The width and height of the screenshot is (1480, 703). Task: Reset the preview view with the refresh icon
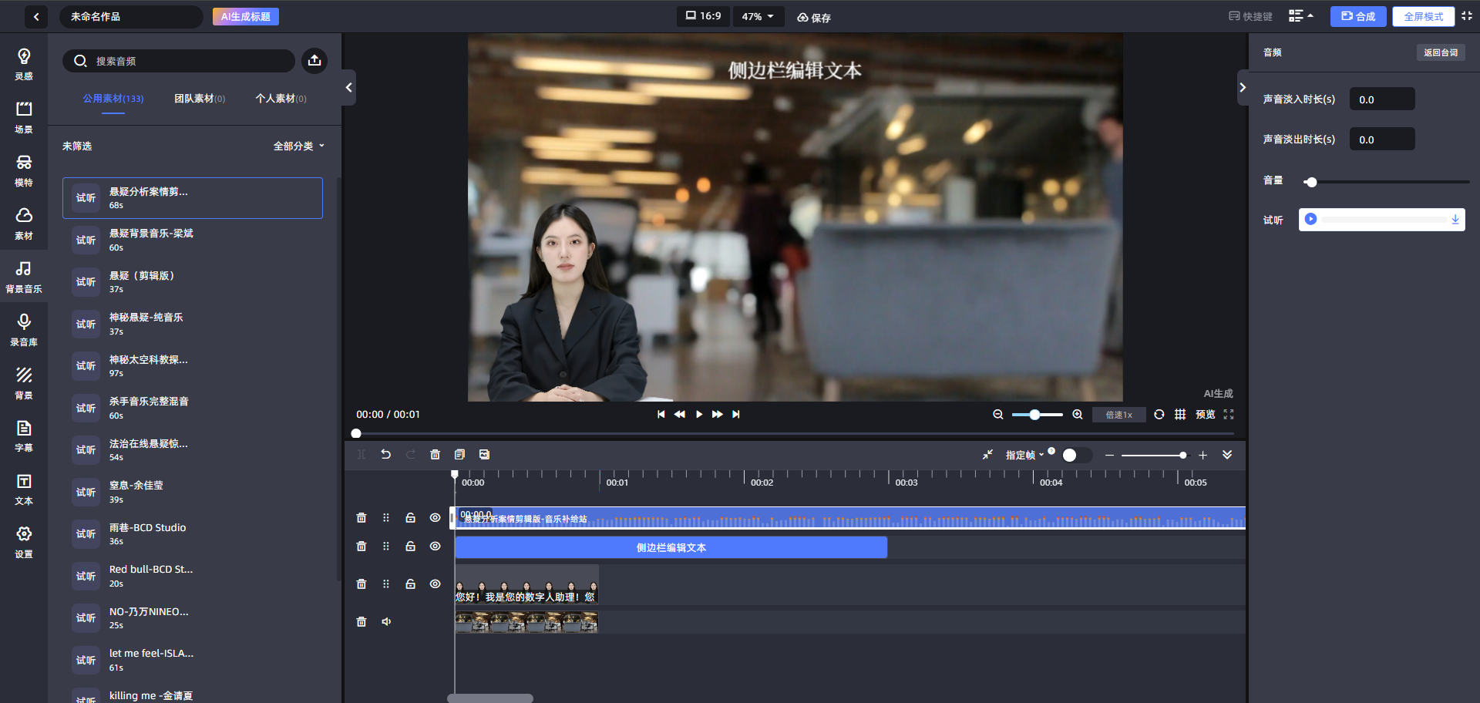click(1159, 415)
